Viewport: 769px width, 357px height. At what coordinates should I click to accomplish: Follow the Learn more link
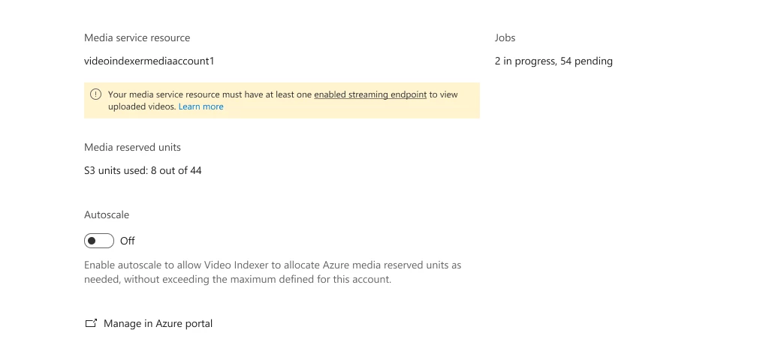tap(201, 106)
